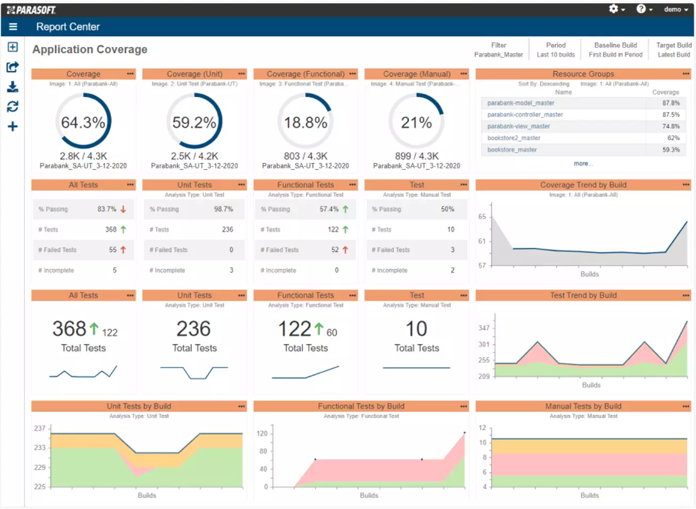Open options menu of Test Trend by Build
Screen dimensions: 696x509
click(686, 295)
